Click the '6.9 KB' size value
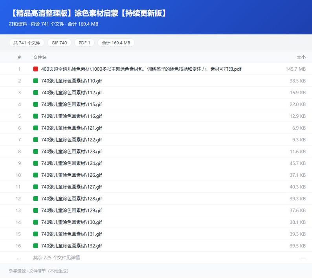The image size is (312, 278). coord(299,128)
